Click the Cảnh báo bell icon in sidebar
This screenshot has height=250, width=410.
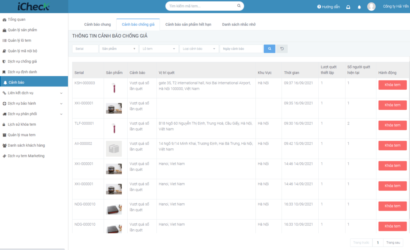pos(5,82)
